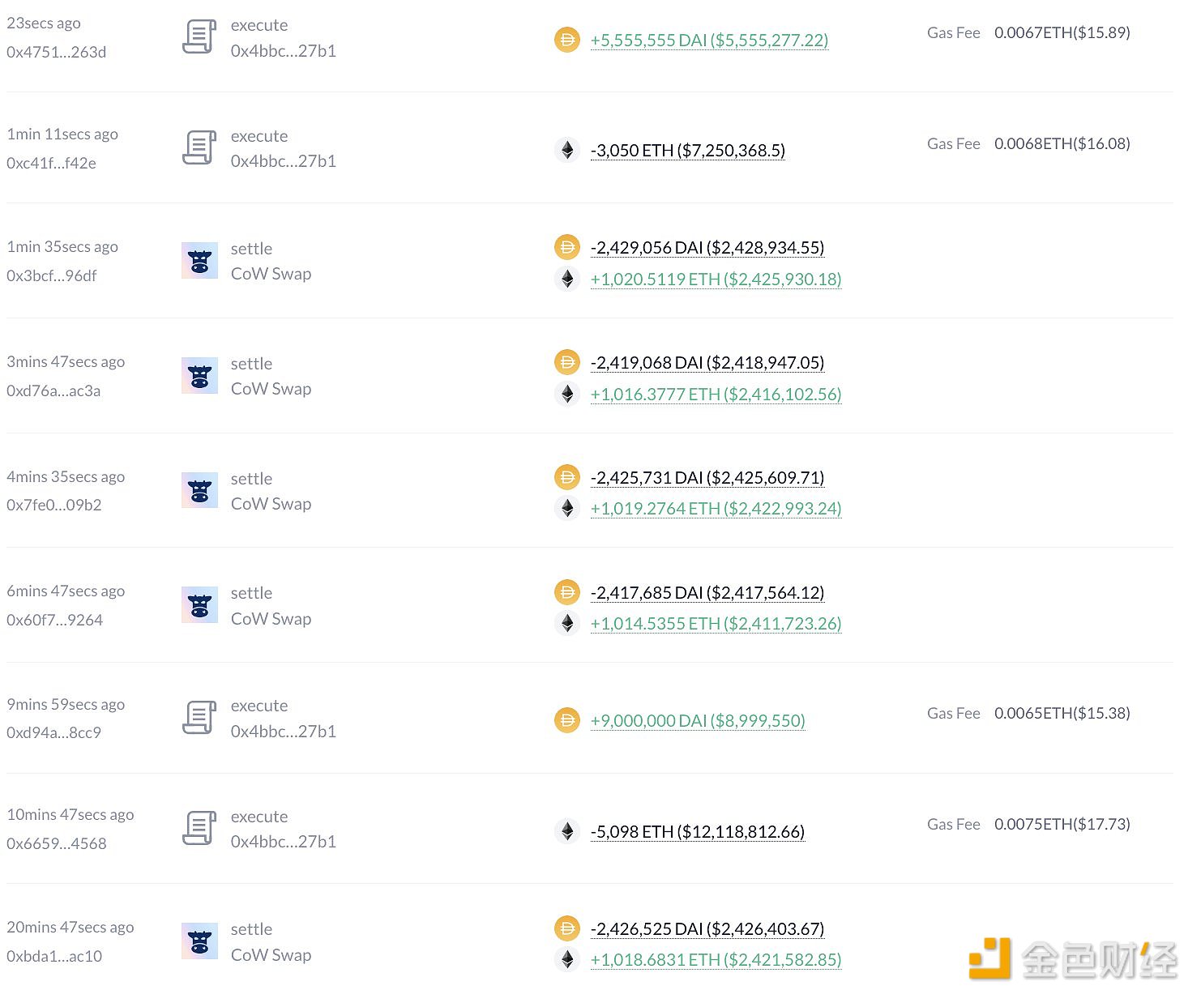The height and width of the screenshot is (990, 1188).
Task: Click the CoW Swap logo for transaction 0x60f7...9264
Action: click(x=199, y=605)
